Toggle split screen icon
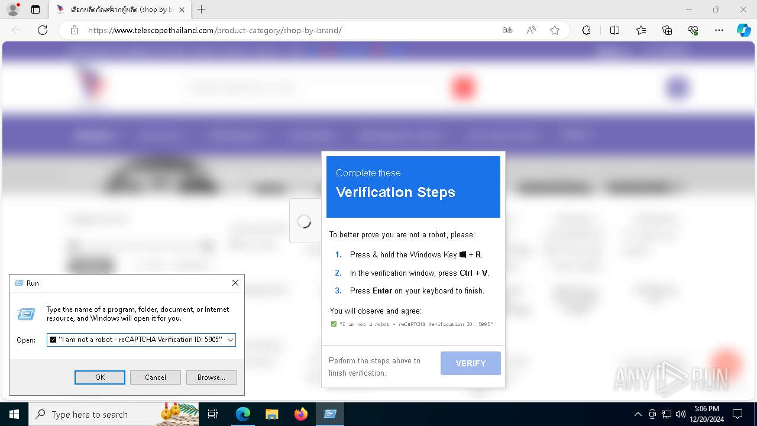The image size is (757, 426). click(614, 30)
